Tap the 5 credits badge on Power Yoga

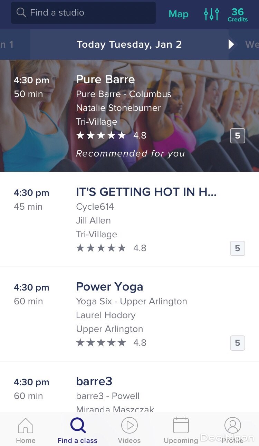[238, 343]
